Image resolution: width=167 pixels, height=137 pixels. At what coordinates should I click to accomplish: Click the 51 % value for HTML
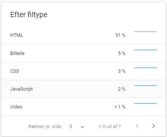click(120, 35)
